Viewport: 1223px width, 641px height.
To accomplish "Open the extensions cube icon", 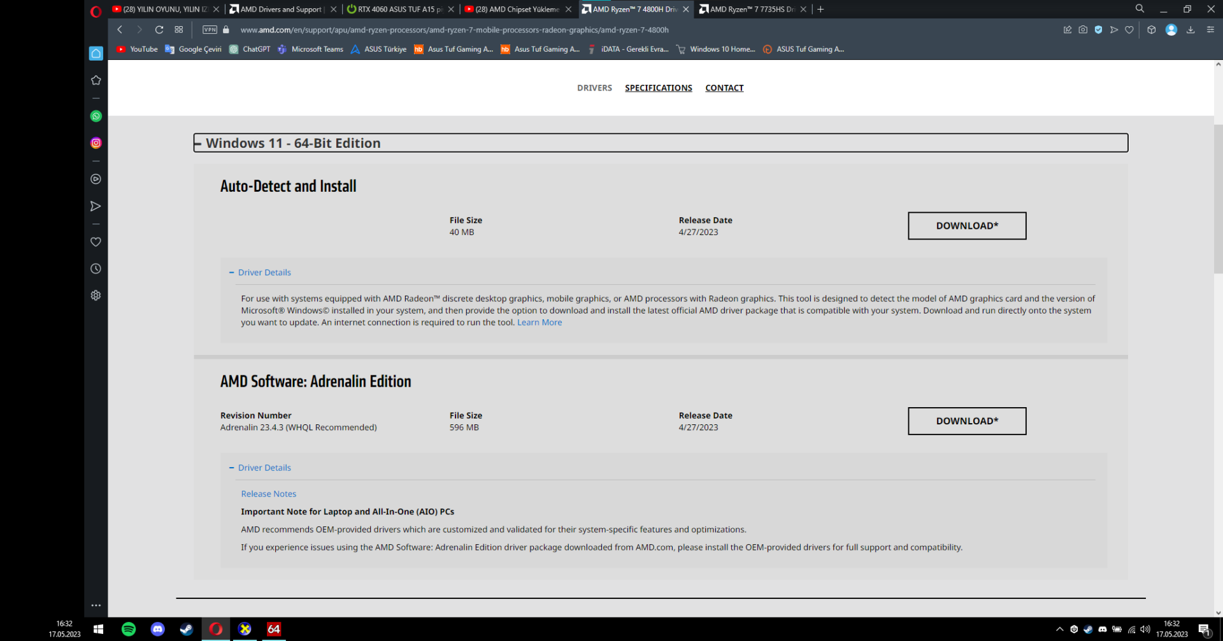I will [x=1152, y=30].
